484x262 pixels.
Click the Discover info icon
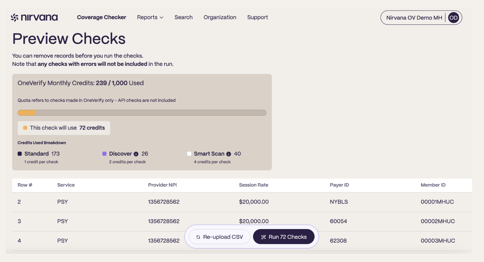tap(136, 154)
